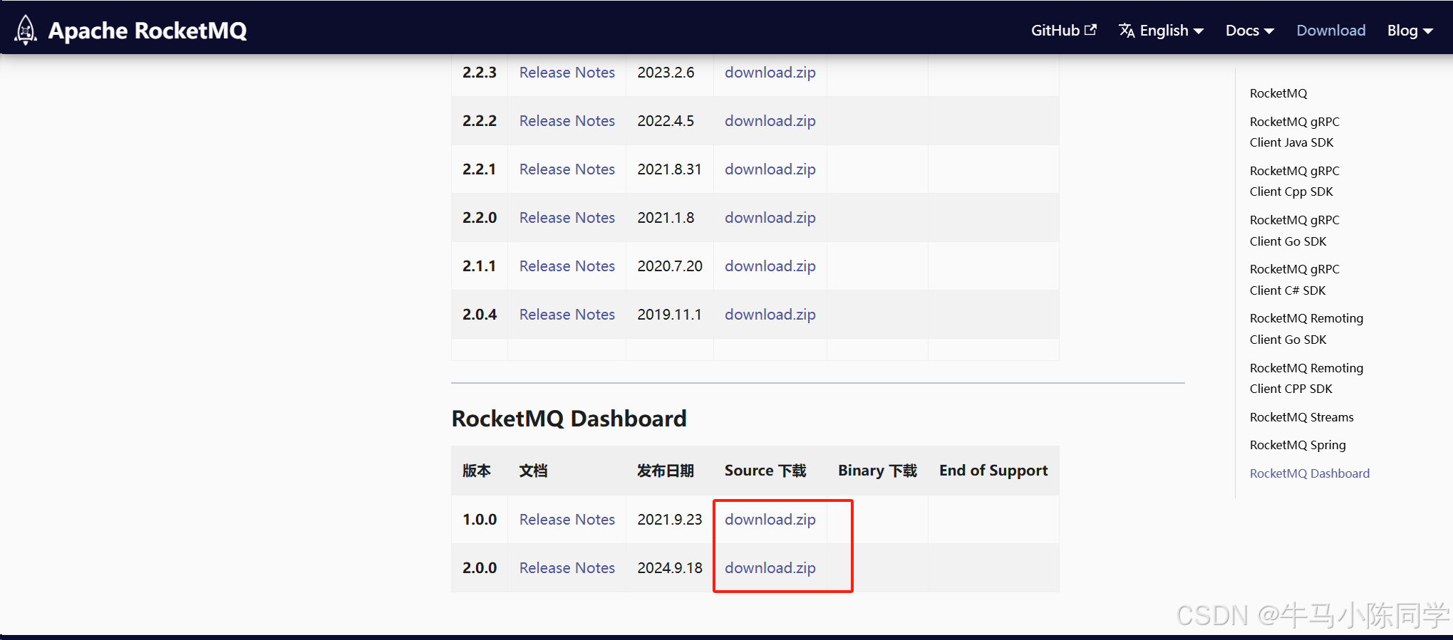Download Dashboard 1.0.0 source zip
Screen dimensions: 1453x640
[x=770, y=520]
